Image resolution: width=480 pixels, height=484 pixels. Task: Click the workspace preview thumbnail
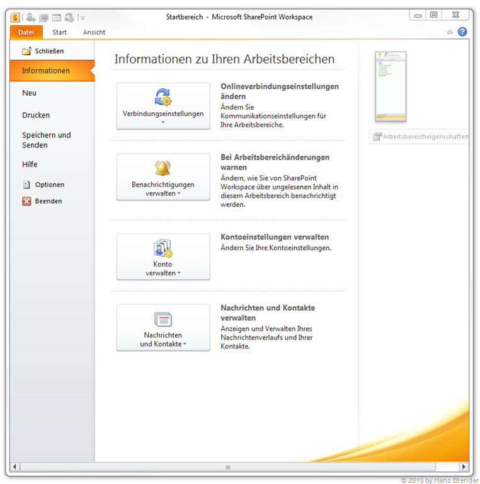391,86
